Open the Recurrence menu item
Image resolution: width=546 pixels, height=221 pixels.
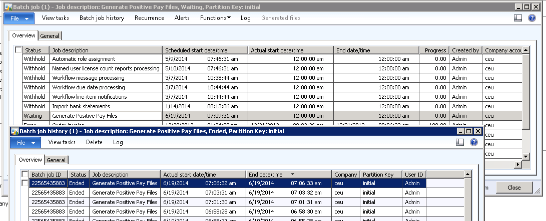point(149,18)
